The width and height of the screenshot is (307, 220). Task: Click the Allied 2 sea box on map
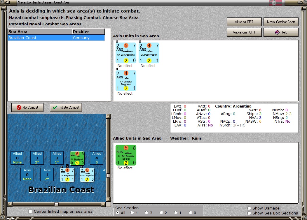pyautogui.click(x=57, y=158)
